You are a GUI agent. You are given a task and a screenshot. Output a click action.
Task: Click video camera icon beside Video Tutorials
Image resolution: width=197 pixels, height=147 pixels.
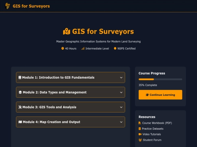tap(140, 134)
